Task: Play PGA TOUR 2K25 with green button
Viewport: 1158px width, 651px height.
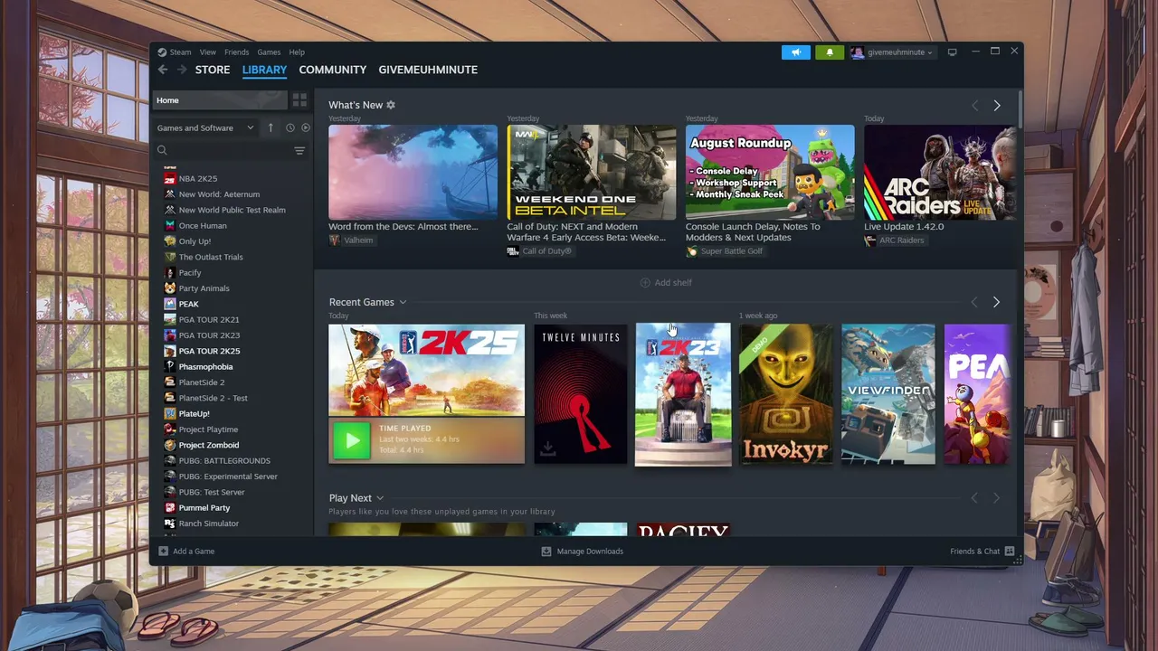Action: click(352, 440)
